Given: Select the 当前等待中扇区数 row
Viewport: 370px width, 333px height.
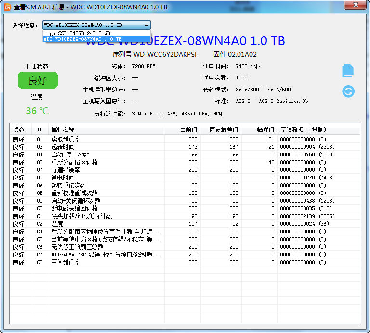Looking at the screenshot, I should 185,239.
